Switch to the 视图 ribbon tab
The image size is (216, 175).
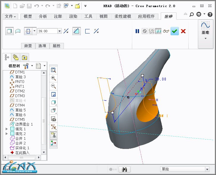[x=103, y=17]
